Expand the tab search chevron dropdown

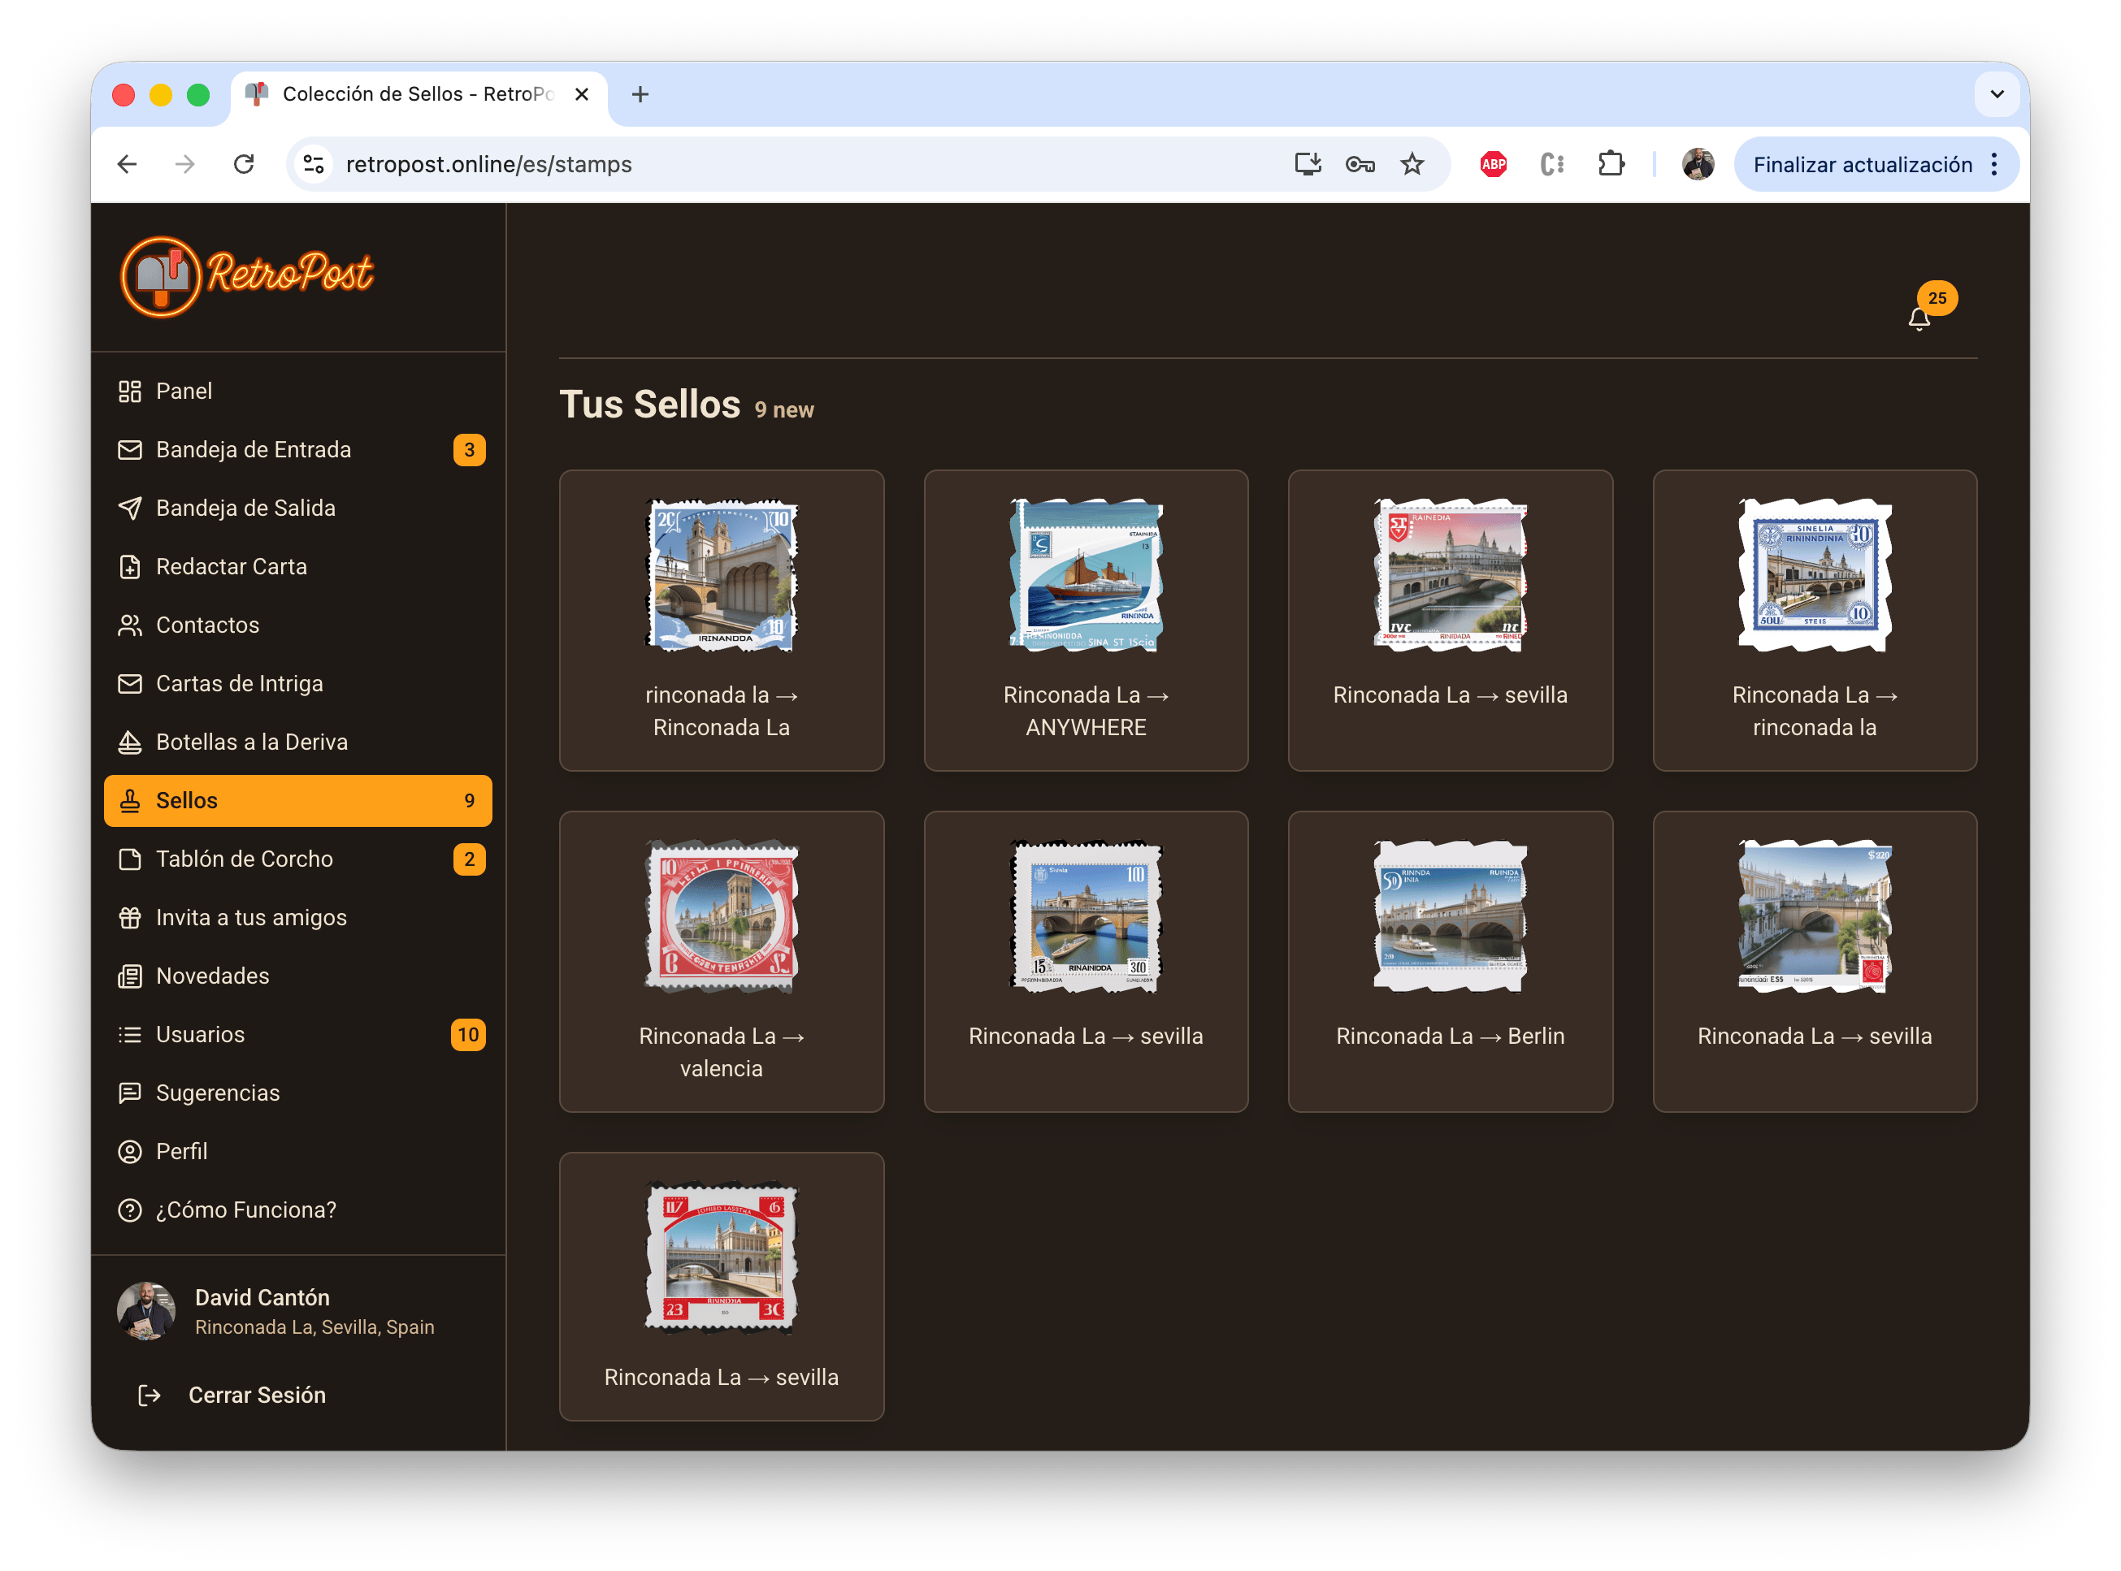coord(1997,94)
